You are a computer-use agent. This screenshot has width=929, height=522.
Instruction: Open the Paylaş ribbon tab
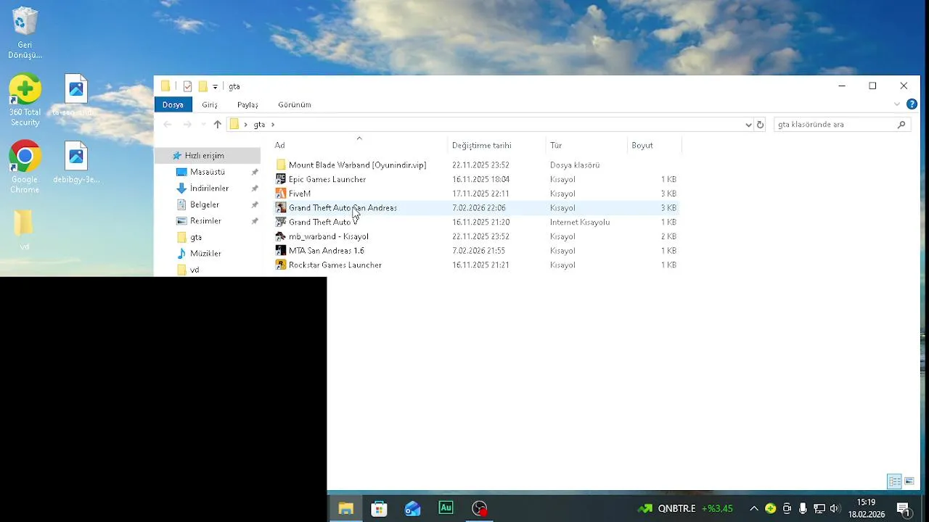247,104
